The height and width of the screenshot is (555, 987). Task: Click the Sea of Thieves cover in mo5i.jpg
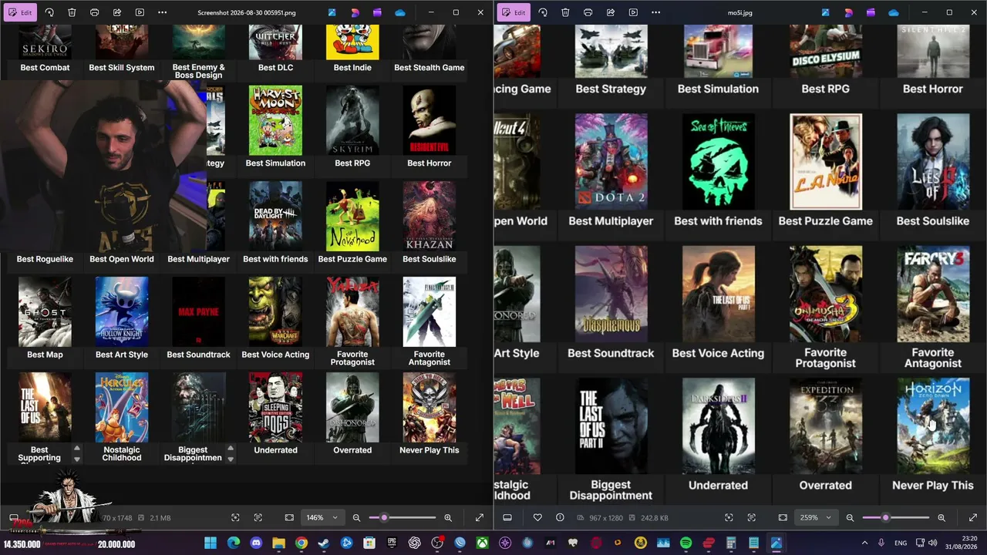point(718,162)
